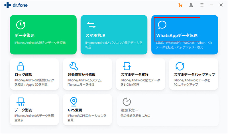
Task: Open the user account icon
Action: pyautogui.click(x=191, y=5)
